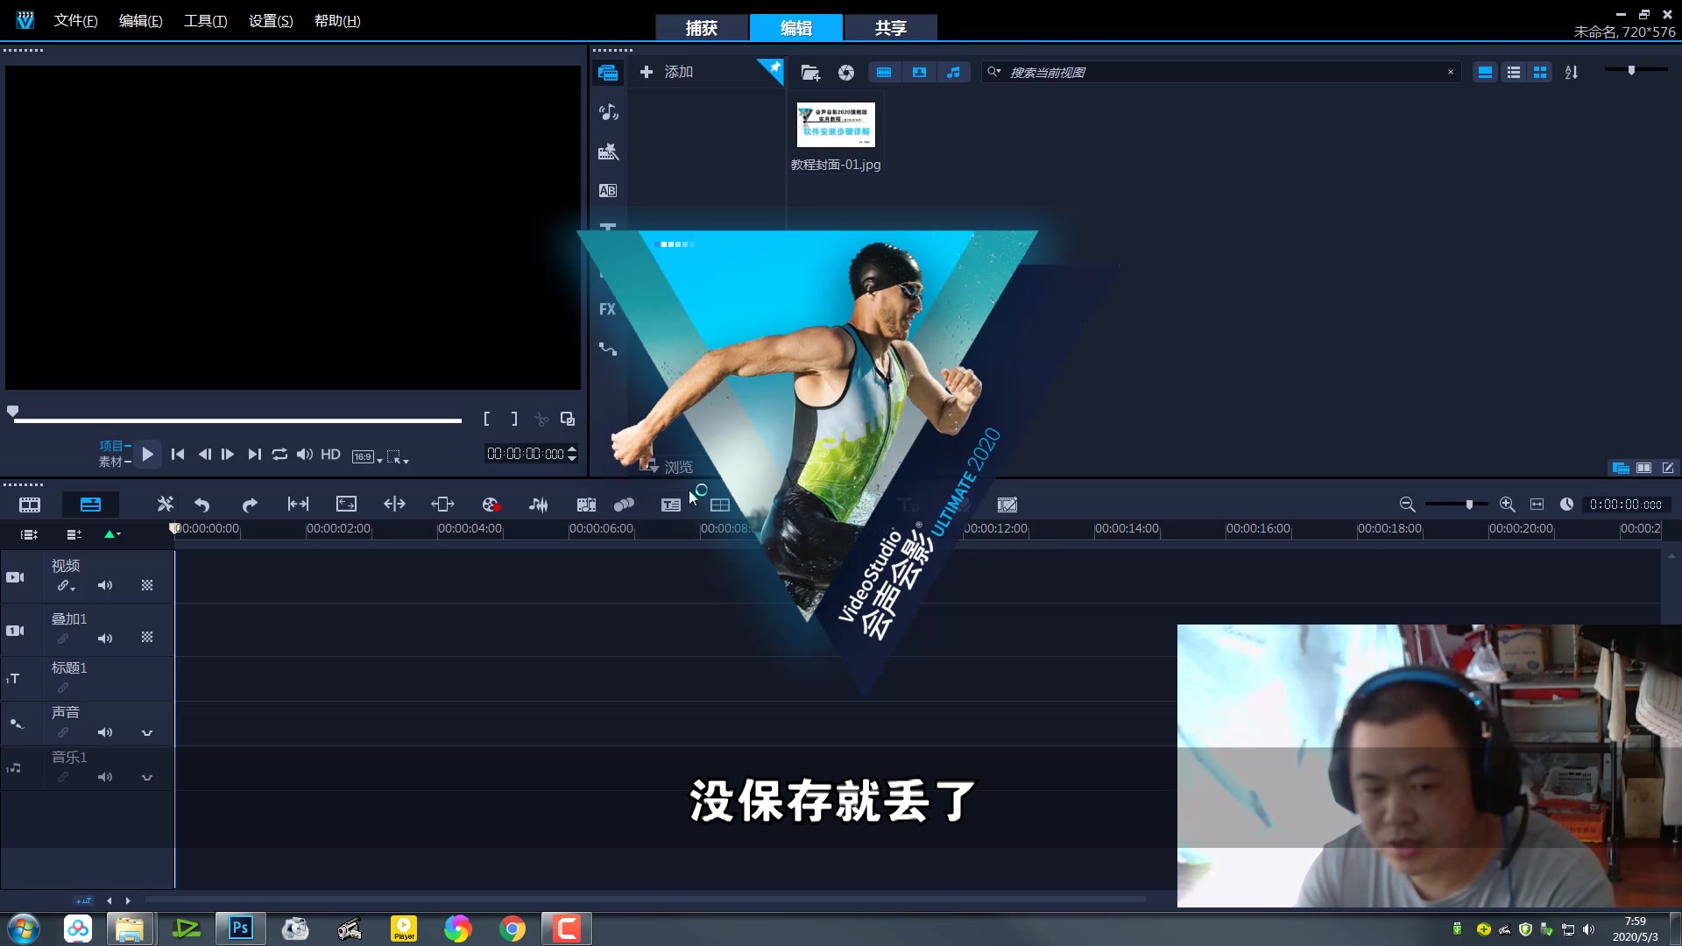Open the subtitle editor icon
The height and width of the screenshot is (946, 1682).
[x=671, y=505]
